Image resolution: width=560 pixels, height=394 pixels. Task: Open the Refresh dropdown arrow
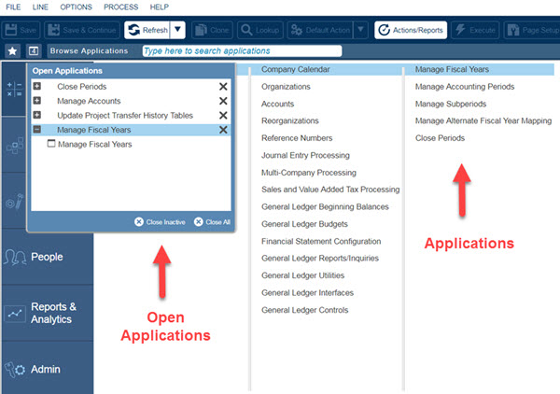pyautogui.click(x=178, y=30)
